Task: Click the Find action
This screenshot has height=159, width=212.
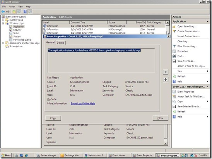Action: coord(181,56)
